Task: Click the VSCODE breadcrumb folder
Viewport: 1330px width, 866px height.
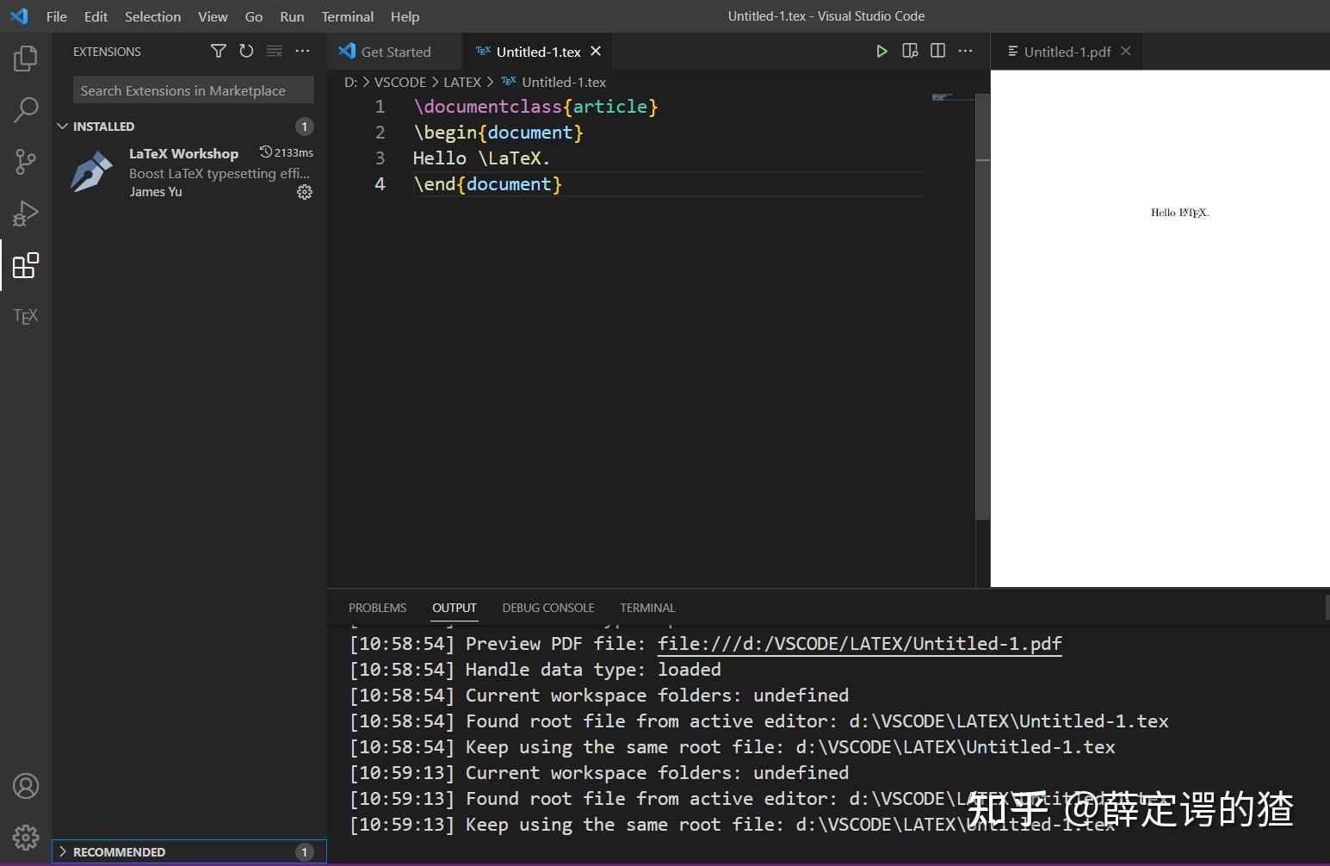Action: [399, 83]
